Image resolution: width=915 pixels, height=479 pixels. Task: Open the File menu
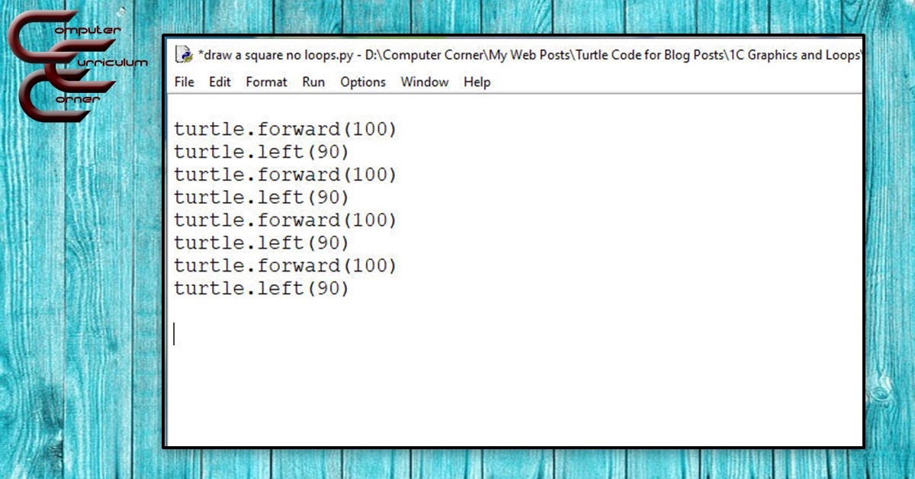click(x=184, y=82)
